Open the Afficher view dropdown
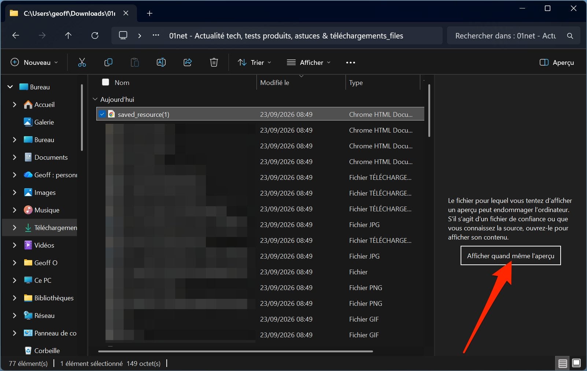Viewport: 587px width, 371px height. point(309,63)
